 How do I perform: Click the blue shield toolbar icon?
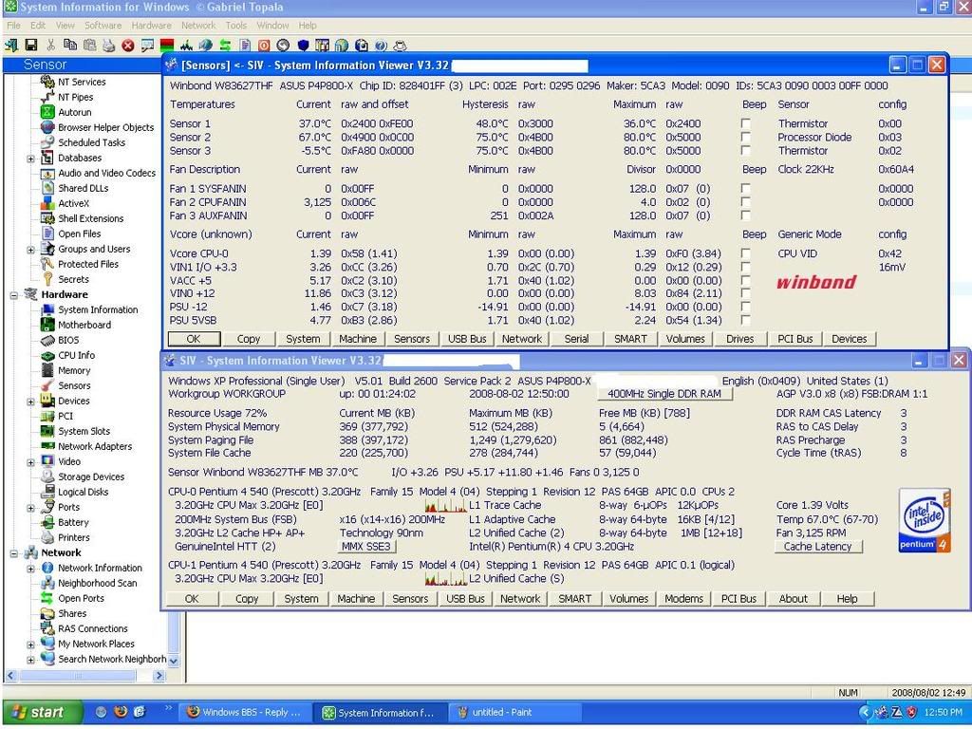tap(303, 46)
